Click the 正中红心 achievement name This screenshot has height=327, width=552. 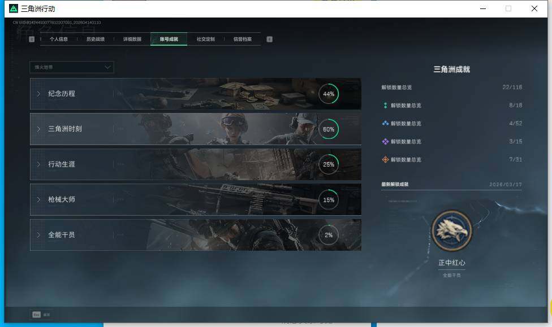click(452, 263)
